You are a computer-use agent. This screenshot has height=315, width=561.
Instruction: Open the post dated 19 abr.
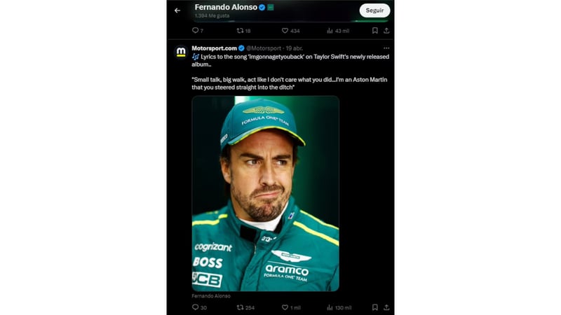304,48
